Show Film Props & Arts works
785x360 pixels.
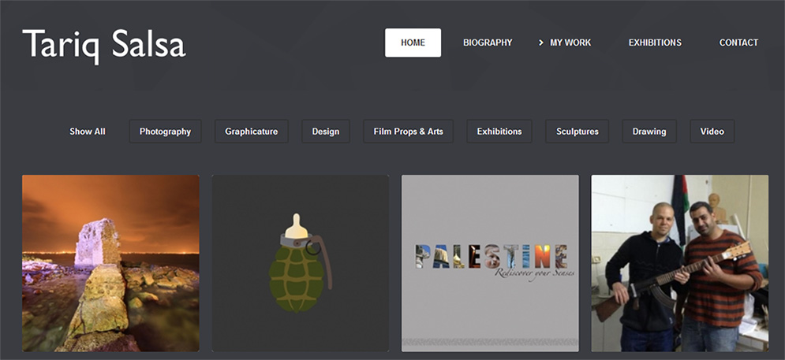click(408, 132)
